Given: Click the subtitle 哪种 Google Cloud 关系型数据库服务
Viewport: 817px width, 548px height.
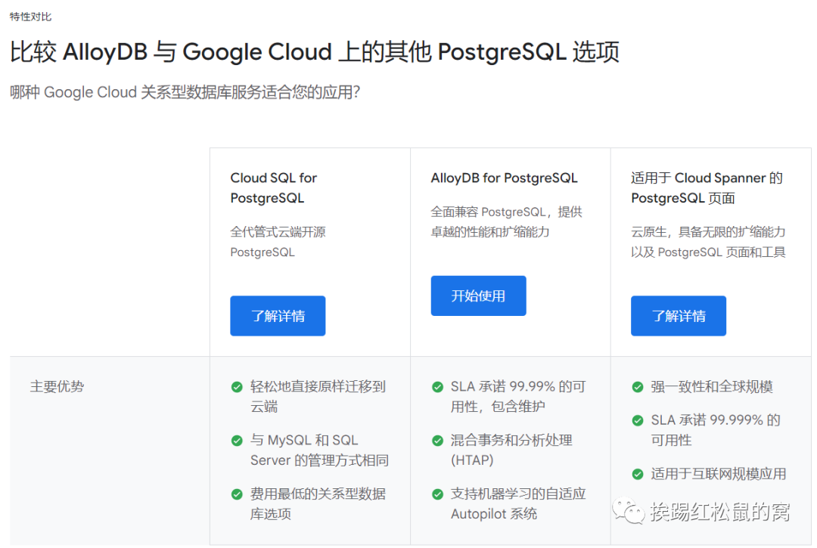Looking at the screenshot, I should click(185, 92).
